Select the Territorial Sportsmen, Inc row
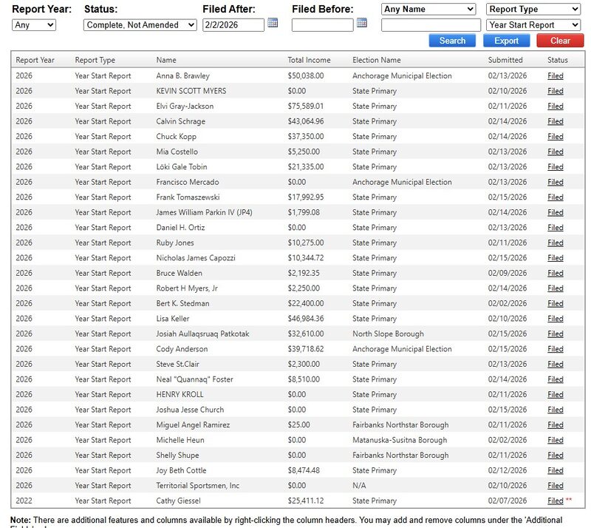The height and width of the screenshot is (528, 591). (x=197, y=486)
